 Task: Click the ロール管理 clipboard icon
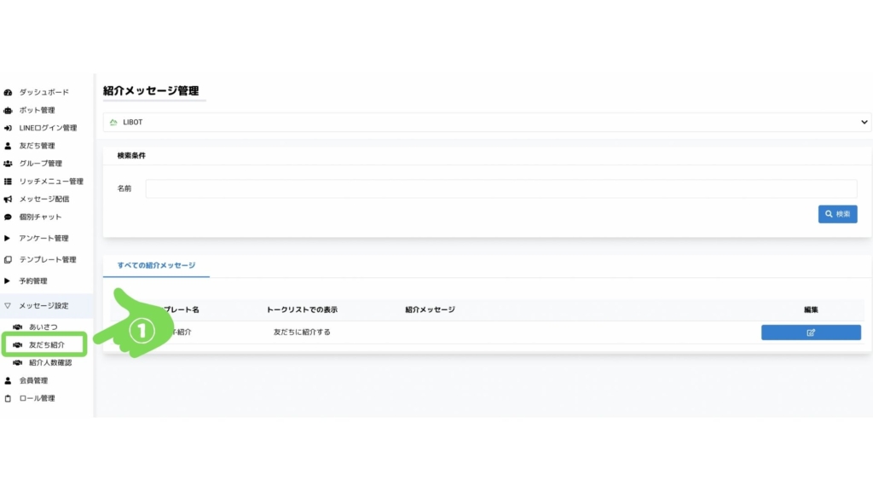(x=8, y=399)
